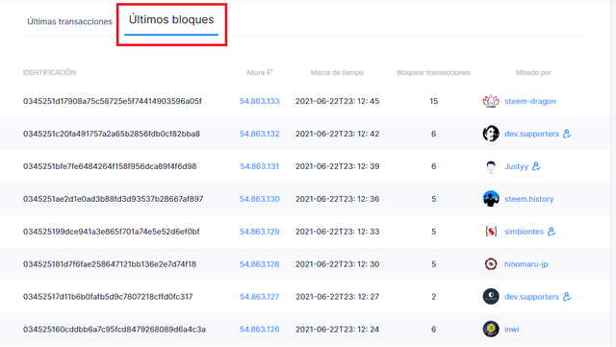Image resolution: width=616 pixels, height=347 pixels.
Task: Click dev.supporters avatar in 54.863.127 row
Action: [x=491, y=296]
